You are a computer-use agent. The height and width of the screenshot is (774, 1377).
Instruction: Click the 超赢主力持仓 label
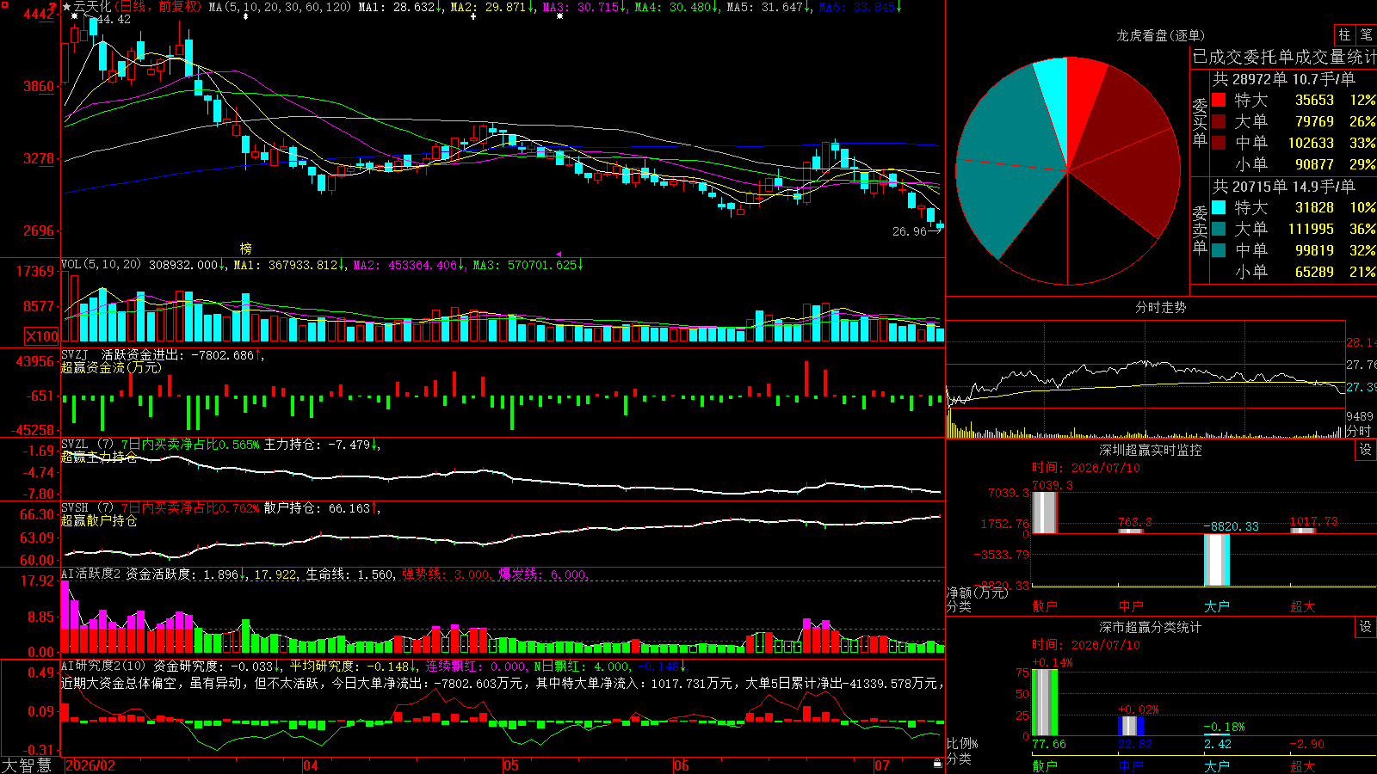coord(99,457)
